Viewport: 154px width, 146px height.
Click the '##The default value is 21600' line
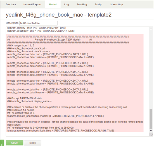click(41, 128)
